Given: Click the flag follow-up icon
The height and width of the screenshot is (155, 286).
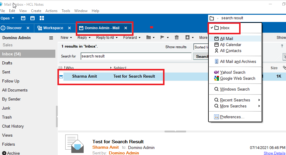Looking at the screenshot, I should [x=162, y=38].
